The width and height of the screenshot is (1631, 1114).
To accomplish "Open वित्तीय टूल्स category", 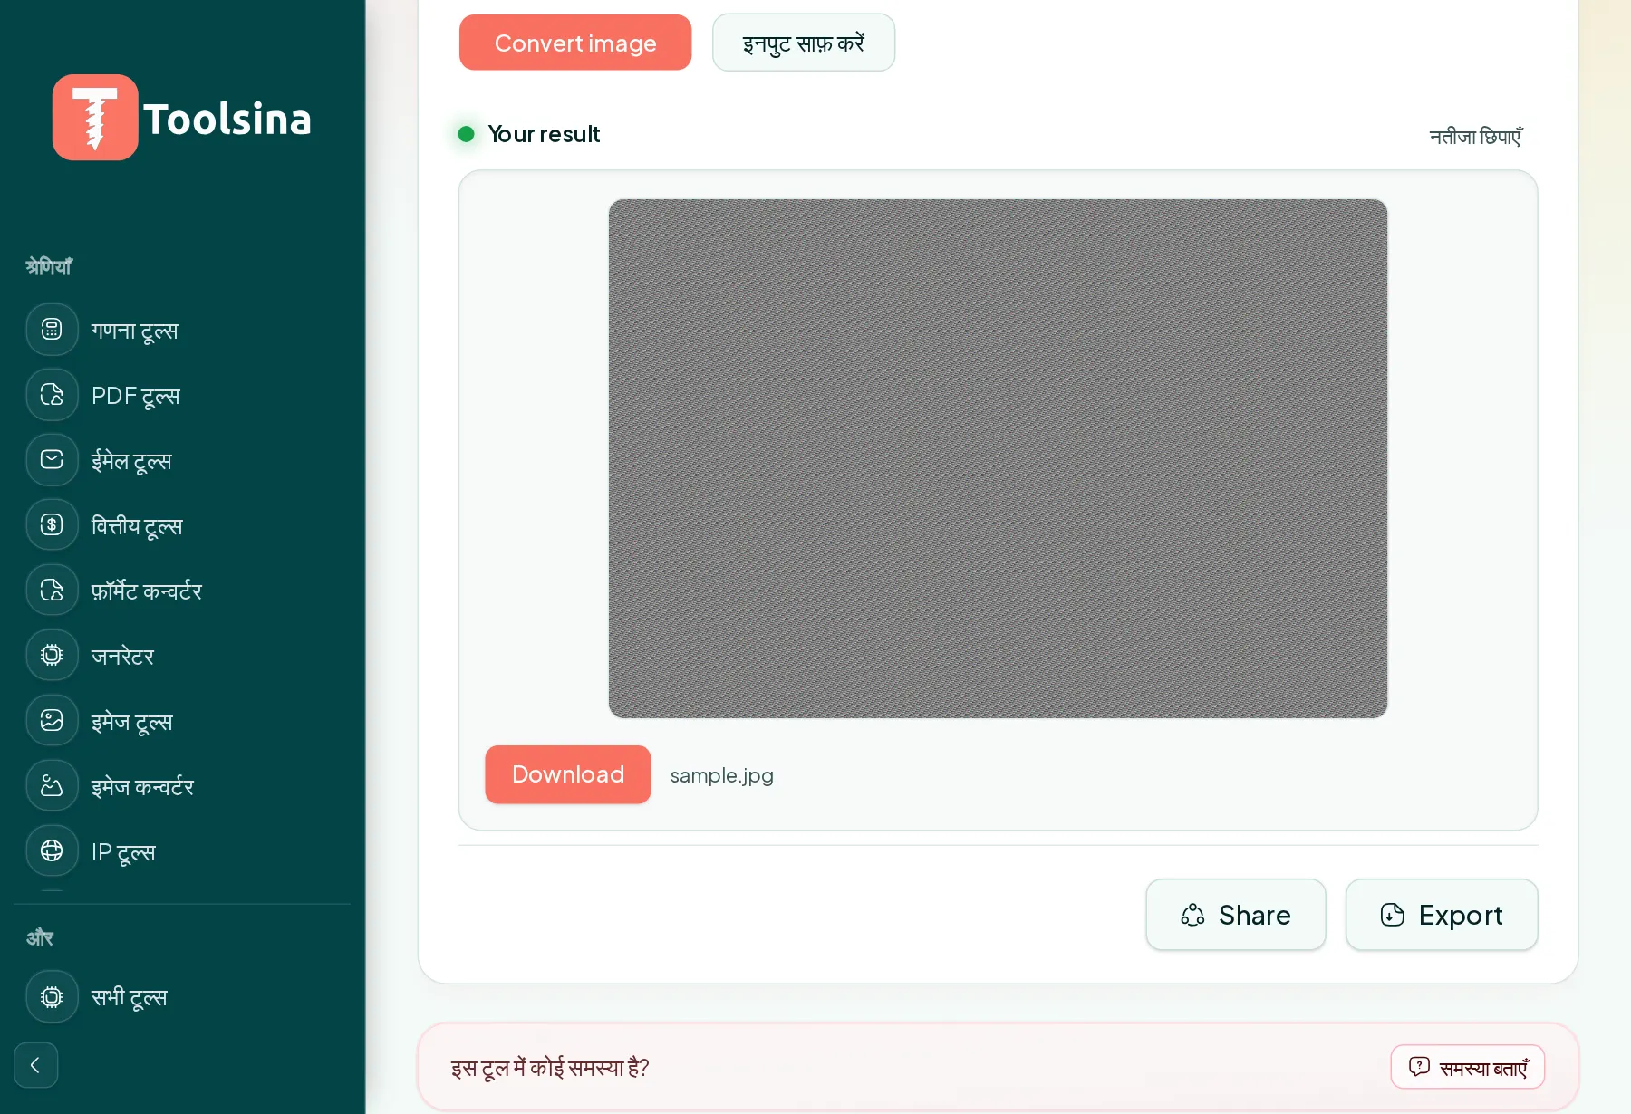I will click(181, 525).
